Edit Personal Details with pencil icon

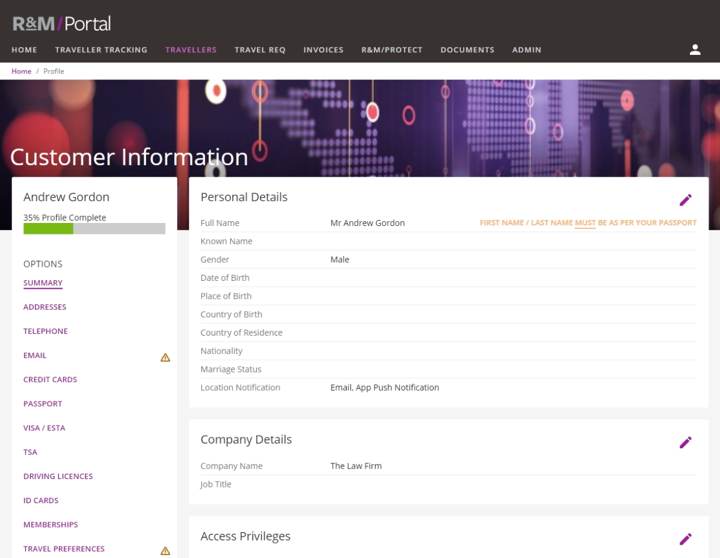pyautogui.click(x=686, y=200)
